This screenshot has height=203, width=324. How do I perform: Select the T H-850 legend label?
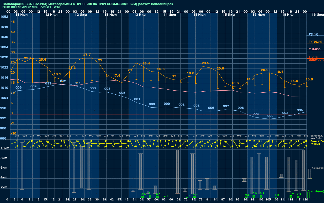point(315,49)
